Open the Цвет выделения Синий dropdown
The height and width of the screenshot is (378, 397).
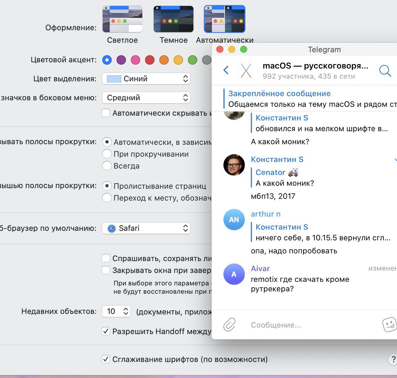pyautogui.click(x=146, y=79)
